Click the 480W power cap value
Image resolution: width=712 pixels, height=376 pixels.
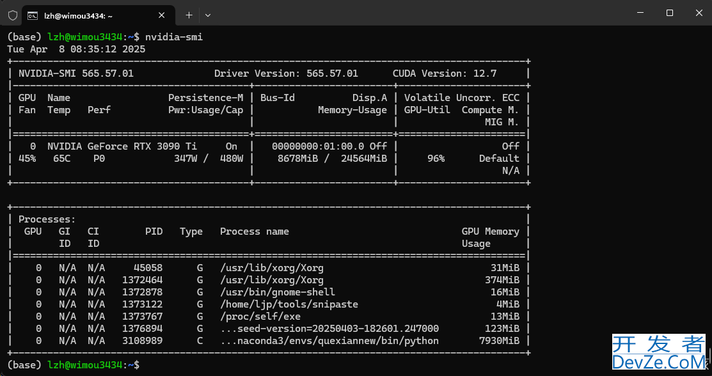tap(232, 159)
